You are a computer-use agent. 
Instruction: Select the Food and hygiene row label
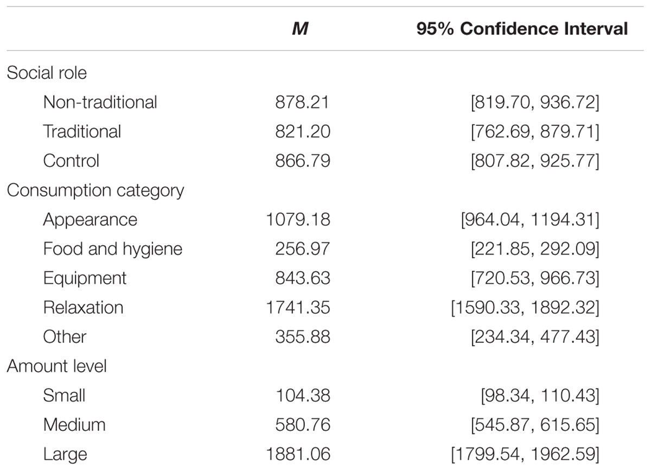(113, 249)
